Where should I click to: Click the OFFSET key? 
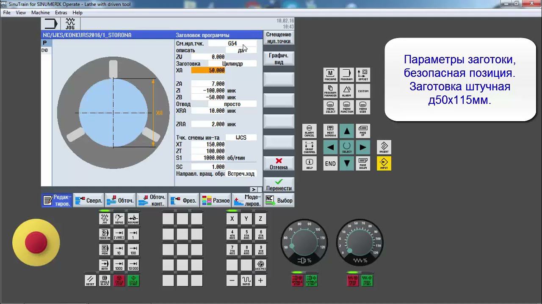pyautogui.click(x=363, y=75)
